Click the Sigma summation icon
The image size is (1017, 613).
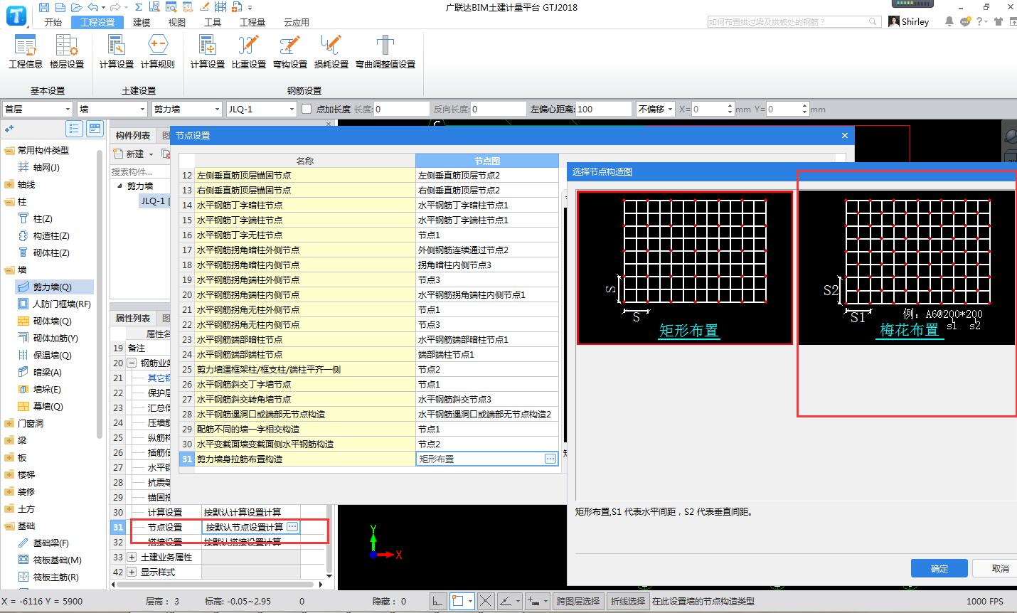[x=139, y=7]
